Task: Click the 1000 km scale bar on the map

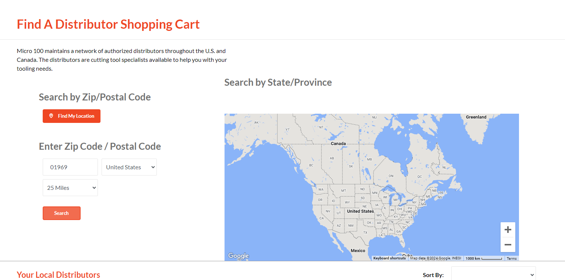Action: (x=483, y=258)
